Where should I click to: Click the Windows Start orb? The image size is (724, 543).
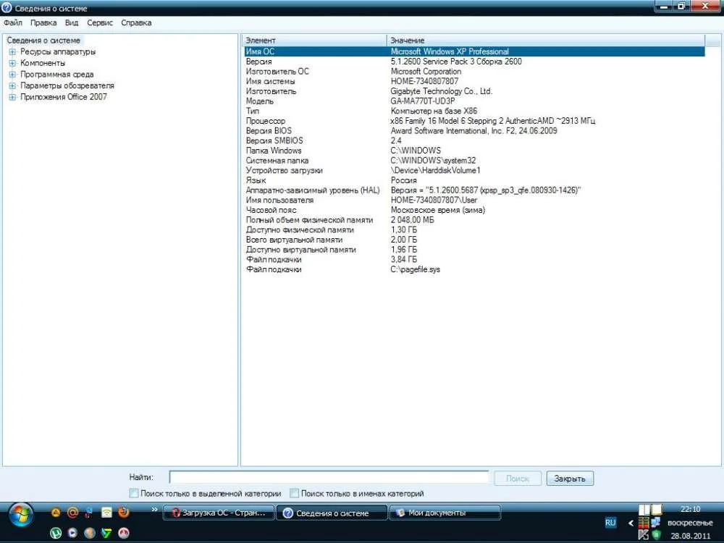[20, 513]
